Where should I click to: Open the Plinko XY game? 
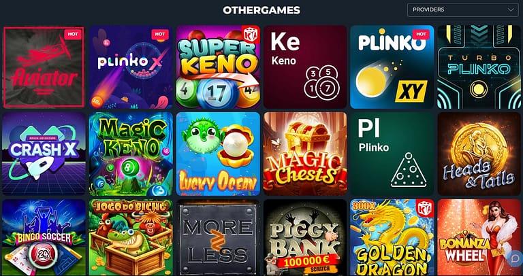coord(392,67)
